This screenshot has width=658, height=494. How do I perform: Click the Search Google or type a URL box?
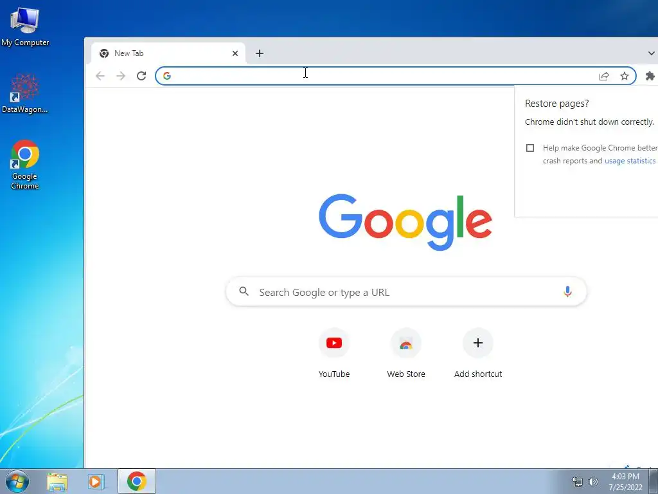(x=406, y=291)
